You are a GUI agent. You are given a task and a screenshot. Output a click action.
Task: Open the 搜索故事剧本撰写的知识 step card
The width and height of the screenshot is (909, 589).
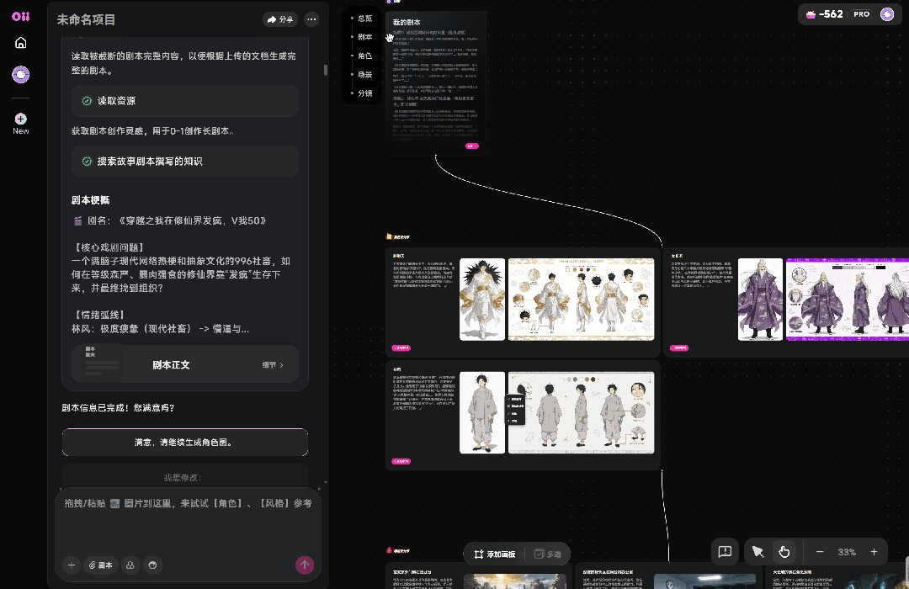click(x=185, y=162)
